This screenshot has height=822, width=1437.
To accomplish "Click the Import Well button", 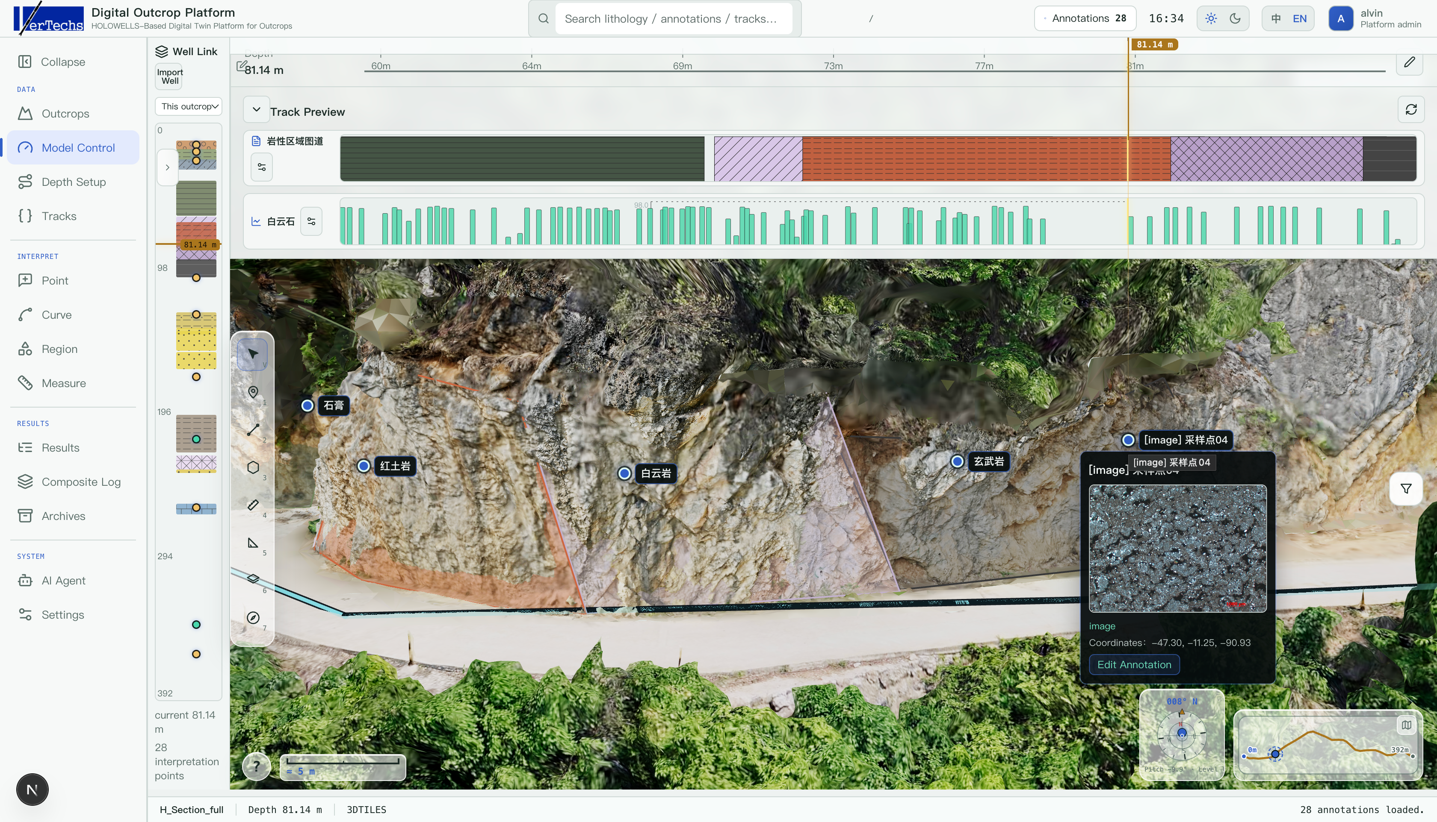I will click(x=169, y=76).
